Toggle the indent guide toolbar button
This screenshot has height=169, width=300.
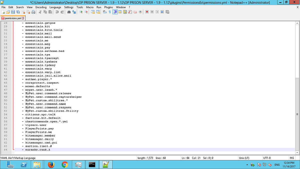click(x=115, y=12)
